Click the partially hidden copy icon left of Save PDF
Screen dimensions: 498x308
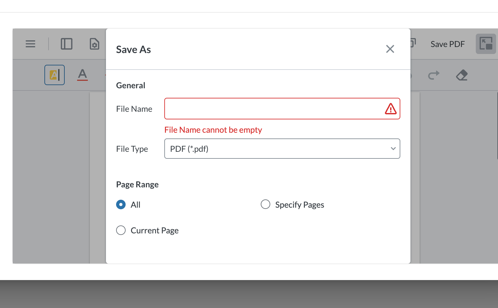pos(413,43)
